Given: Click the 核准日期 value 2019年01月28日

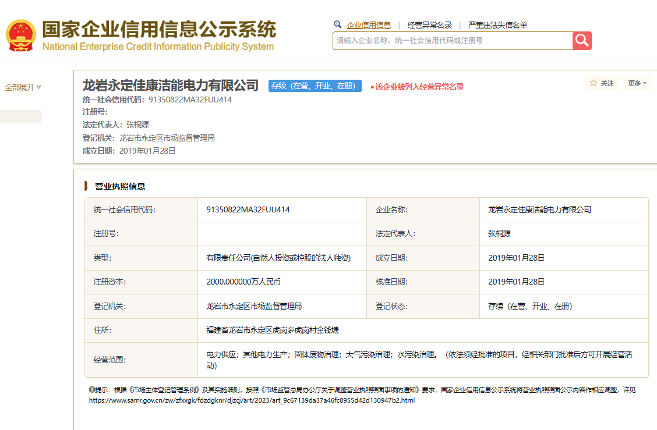Looking at the screenshot, I should pyautogui.click(x=516, y=282).
